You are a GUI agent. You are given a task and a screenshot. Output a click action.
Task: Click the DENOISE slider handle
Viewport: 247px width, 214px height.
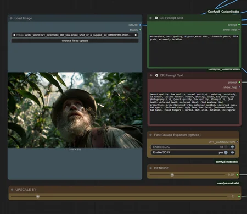[x=172, y=175]
